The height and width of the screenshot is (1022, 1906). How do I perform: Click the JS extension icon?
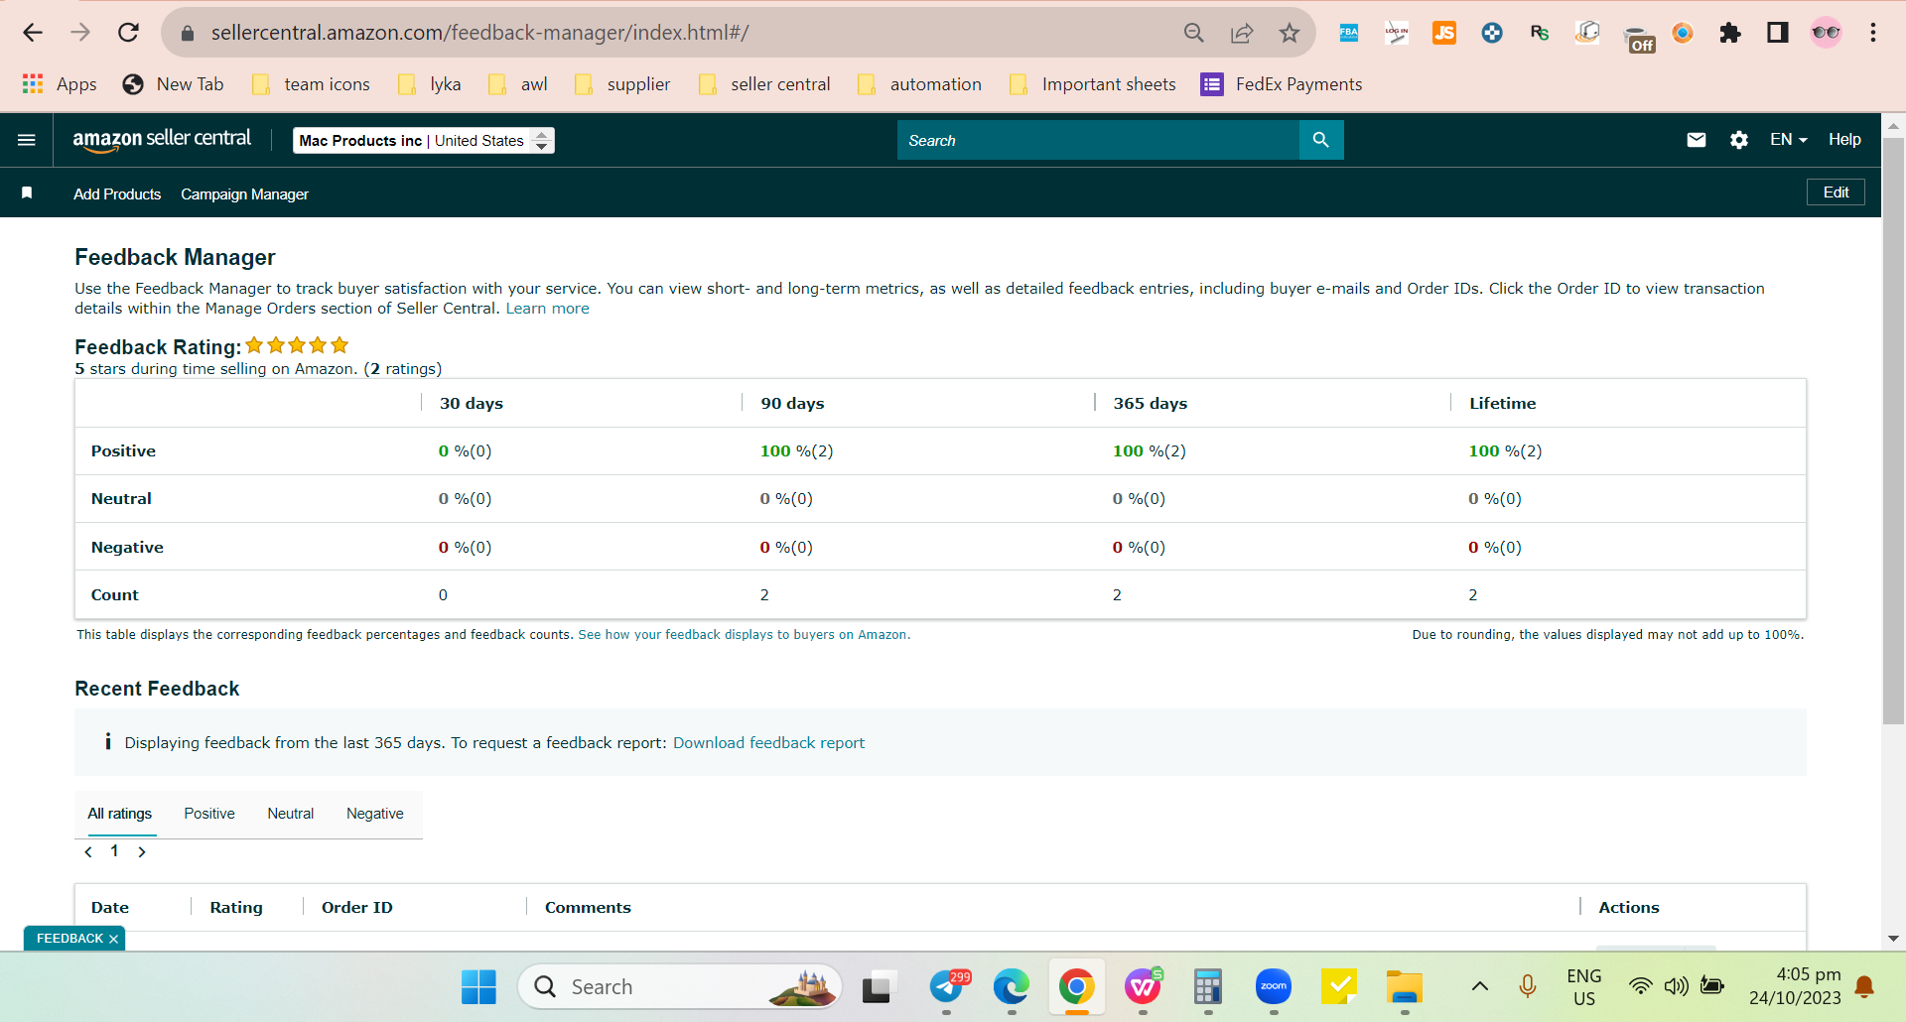(1444, 33)
